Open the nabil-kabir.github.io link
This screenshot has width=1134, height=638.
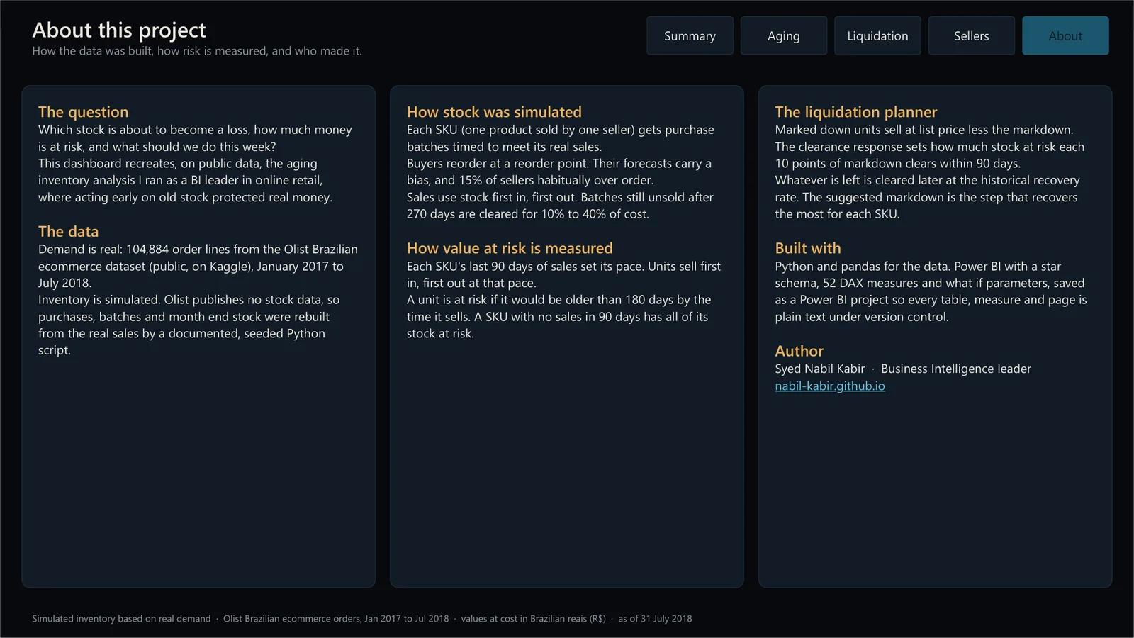830,386
